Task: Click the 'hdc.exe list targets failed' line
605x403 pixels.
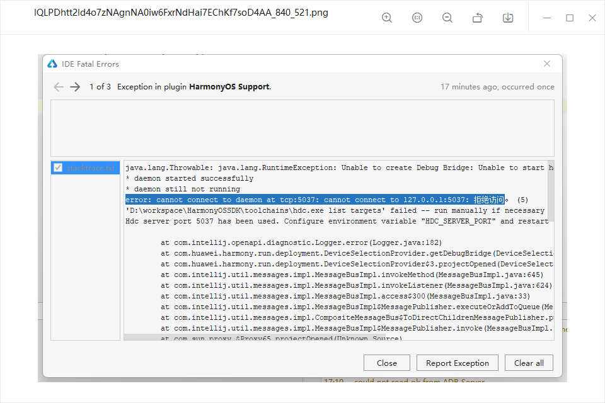Action: pos(335,210)
